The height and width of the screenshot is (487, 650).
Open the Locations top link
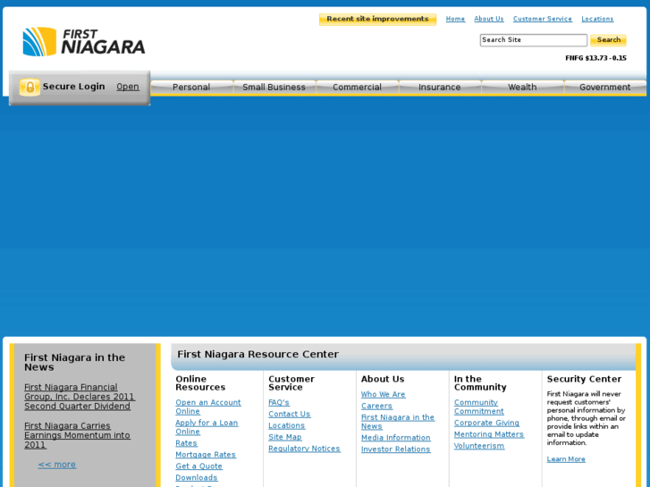click(597, 19)
